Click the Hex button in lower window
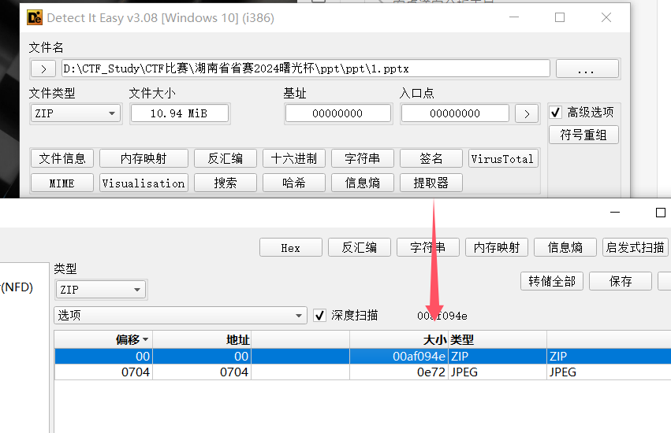Screen dimensions: 671x433 [291, 247]
